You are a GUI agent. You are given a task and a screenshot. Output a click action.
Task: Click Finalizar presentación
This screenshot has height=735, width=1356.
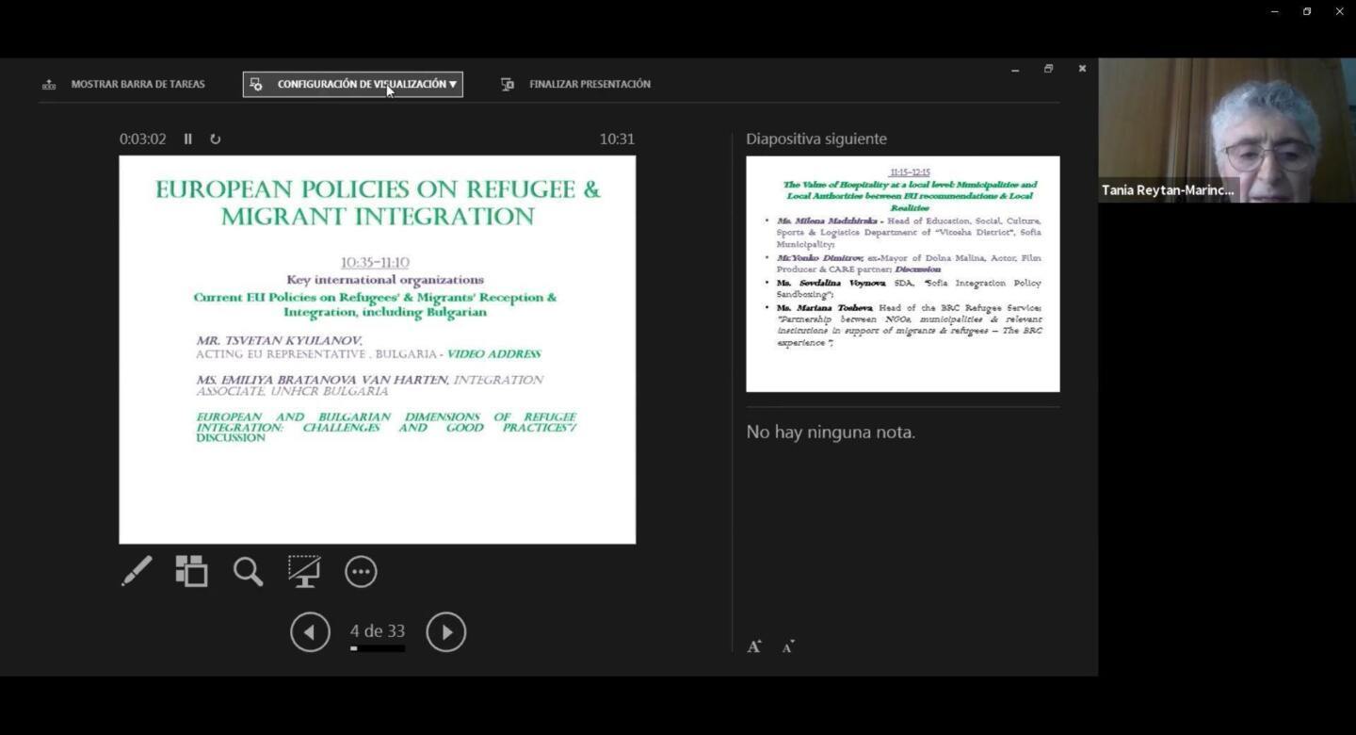click(575, 84)
